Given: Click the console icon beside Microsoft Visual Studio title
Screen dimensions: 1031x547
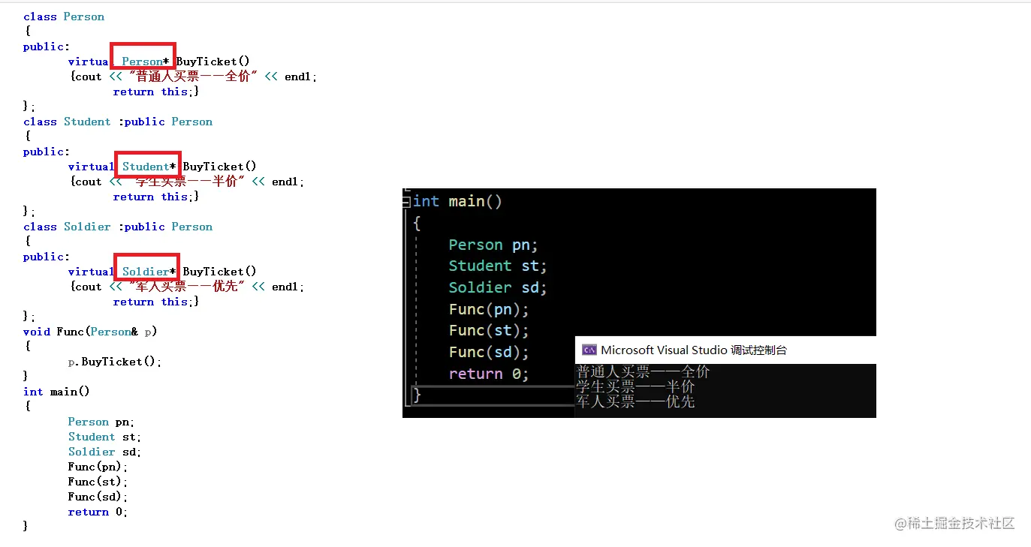Looking at the screenshot, I should (589, 350).
